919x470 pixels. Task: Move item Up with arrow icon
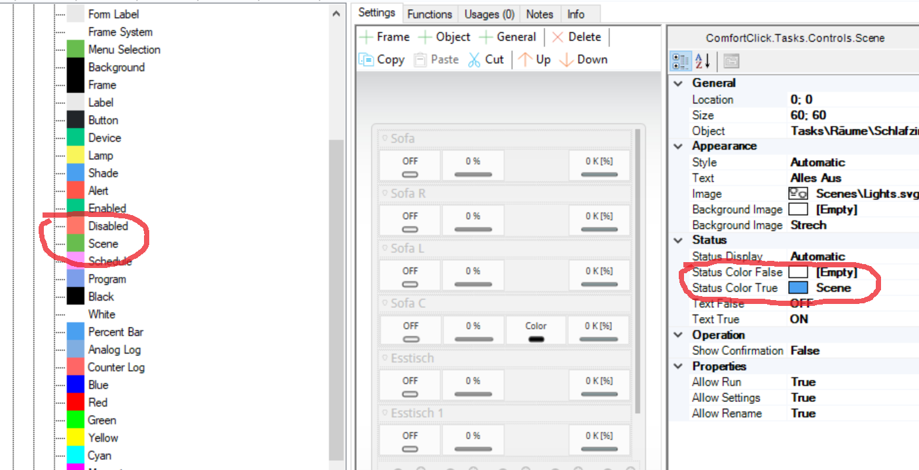[x=525, y=59]
